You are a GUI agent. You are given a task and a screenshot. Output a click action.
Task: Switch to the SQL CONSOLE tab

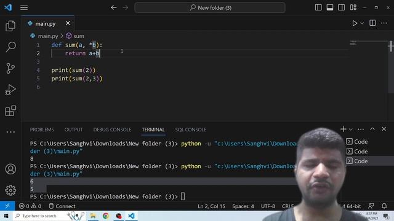coord(191,130)
